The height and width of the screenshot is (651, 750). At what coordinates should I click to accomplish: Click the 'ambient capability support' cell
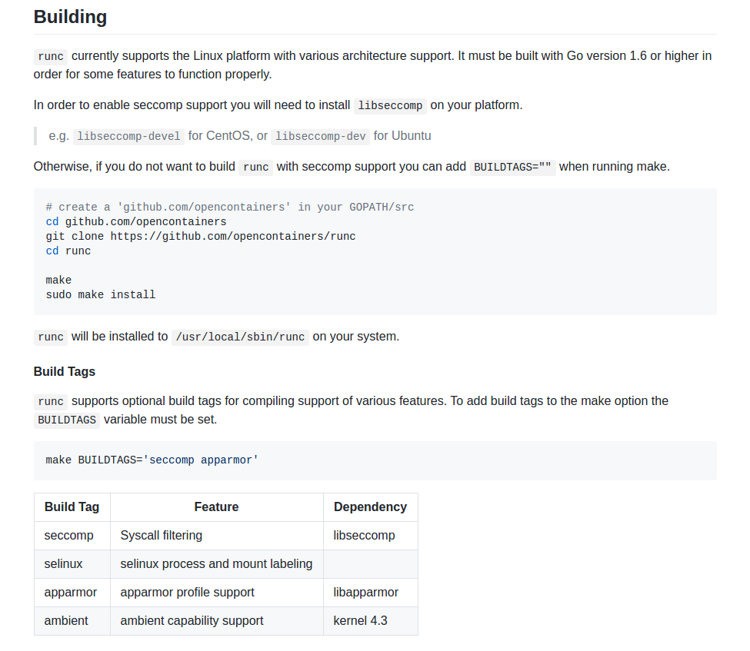pos(217,621)
